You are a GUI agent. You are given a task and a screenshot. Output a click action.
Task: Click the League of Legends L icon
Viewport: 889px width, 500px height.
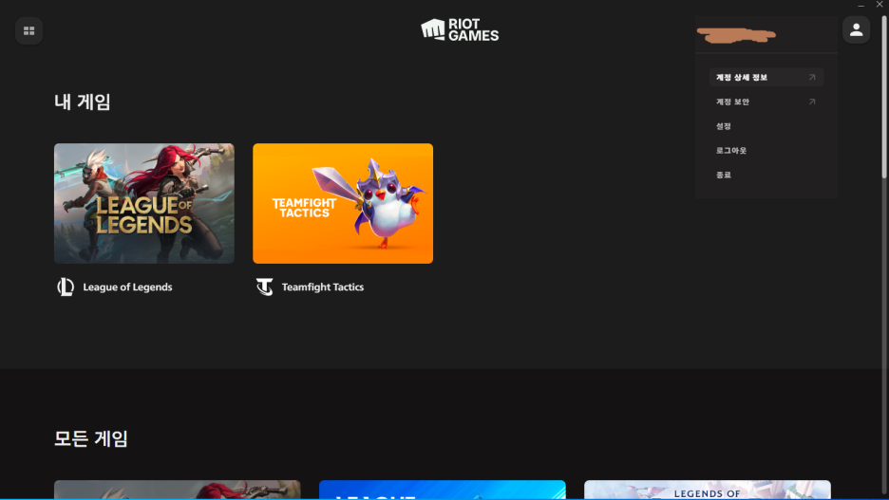[66, 287]
